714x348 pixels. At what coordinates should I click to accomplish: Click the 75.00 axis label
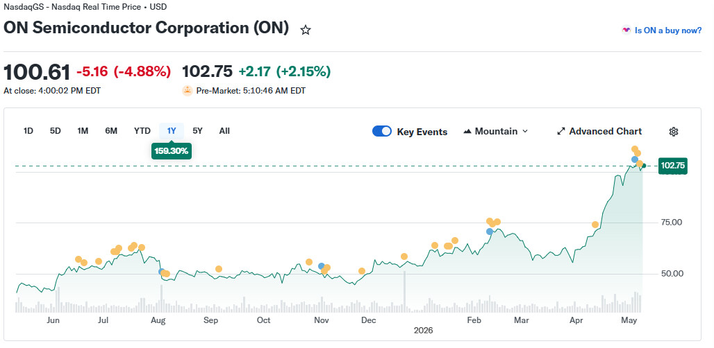671,222
